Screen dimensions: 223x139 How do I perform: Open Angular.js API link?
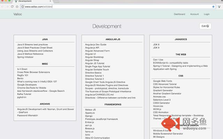pos(92,48)
